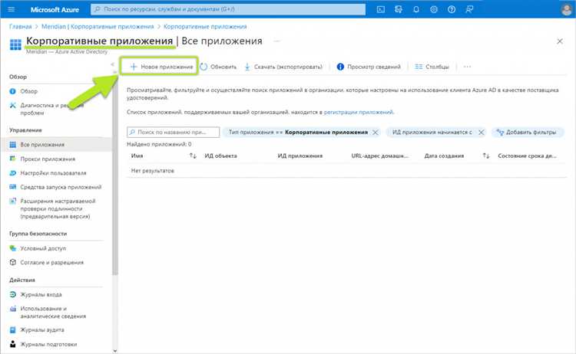This screenshot has width=576, height=354.
Task: Open Meridian | Корпоративные приложения breadcrumb
Action: (x=98, y=27)
